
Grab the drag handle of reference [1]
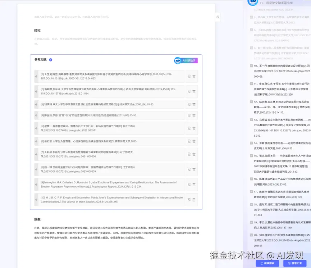36,76
